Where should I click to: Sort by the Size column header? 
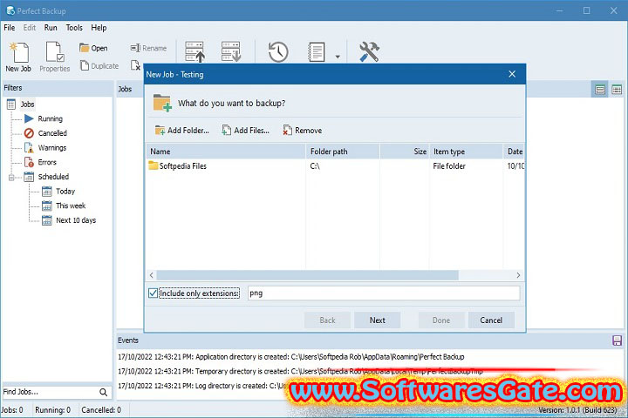[405, 152]
